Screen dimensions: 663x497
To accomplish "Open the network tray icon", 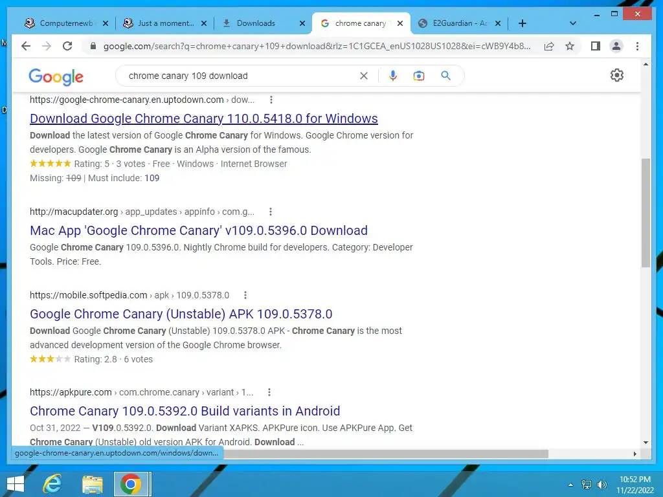I will pos(587,485).
